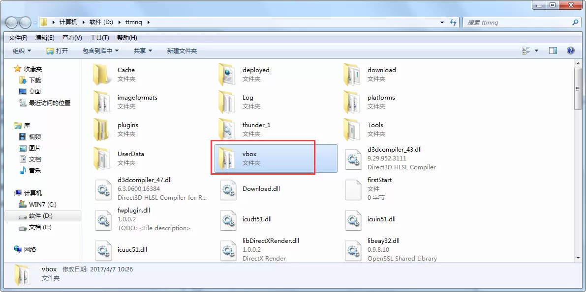586x292 pixels.
Task: Click 软件 (D:) in the address breadcrumb
Action: click(x=101, y=23)
